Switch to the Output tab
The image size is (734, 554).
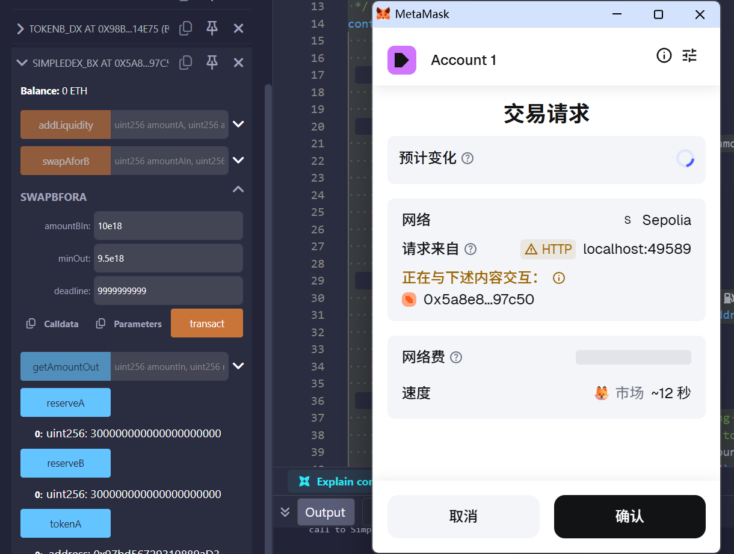tap(325, 512)
